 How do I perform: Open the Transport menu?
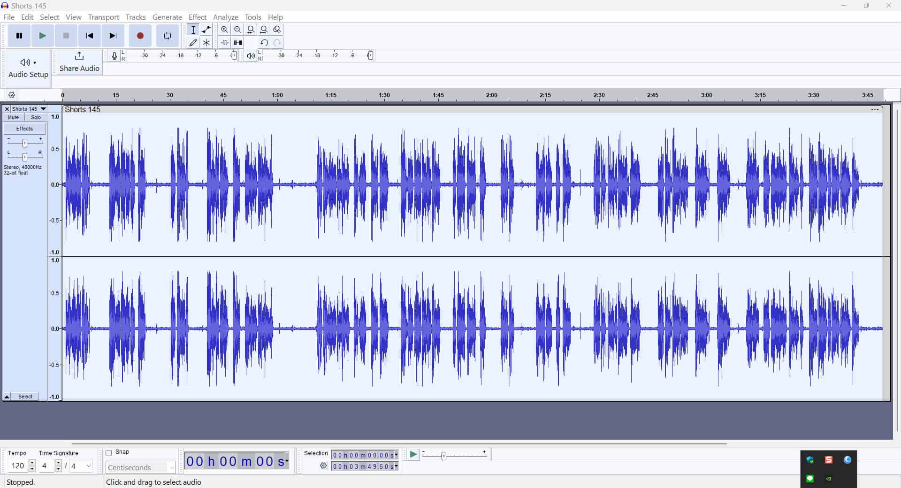[103, 17]
